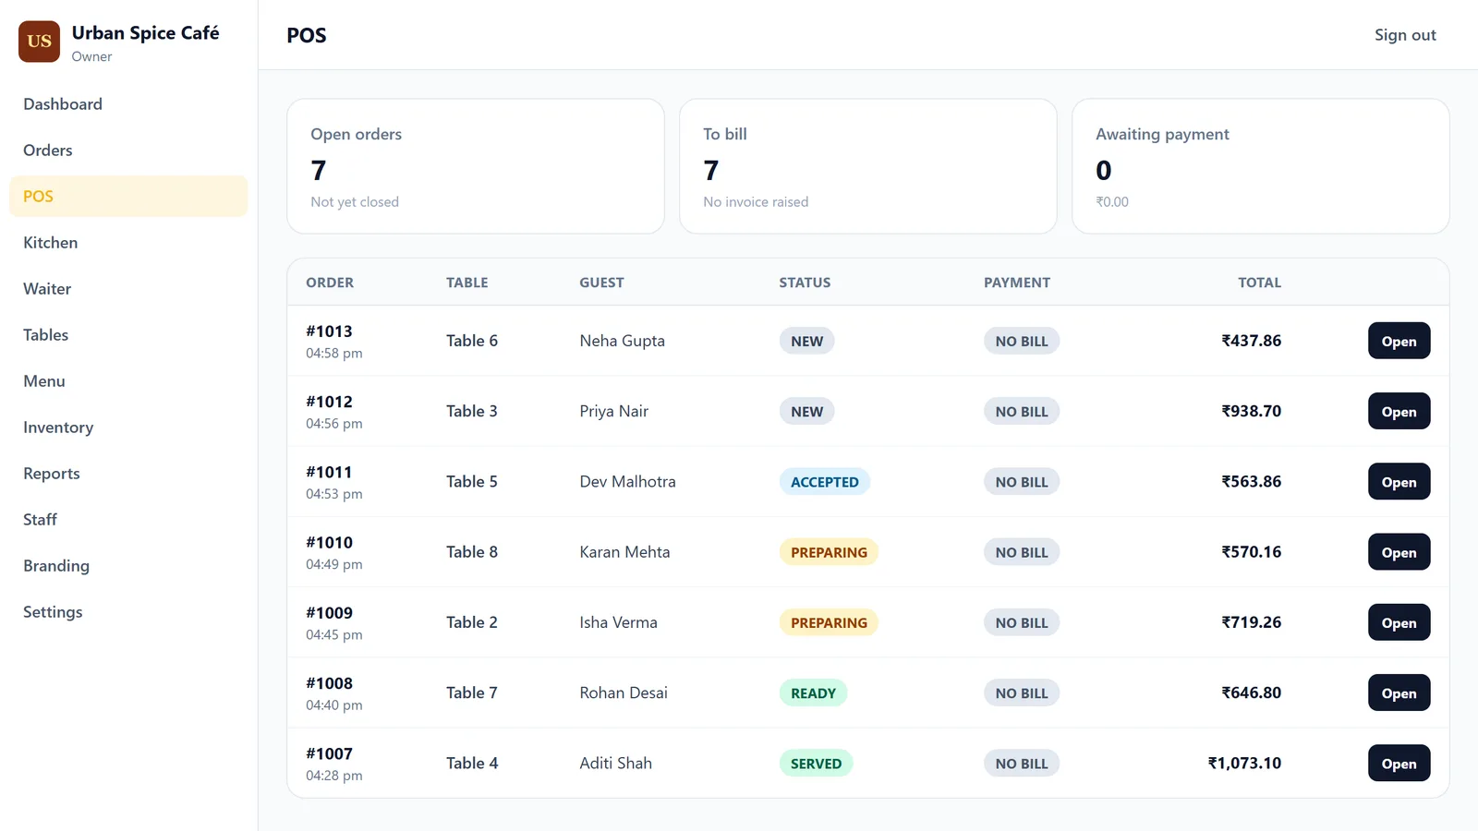Click Table 5 cell
The width and height of the screenshot is (1478, 831).
coord(472,481)
